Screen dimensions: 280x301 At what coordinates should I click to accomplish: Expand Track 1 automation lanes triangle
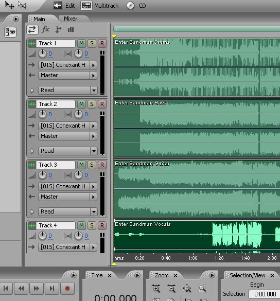[x=32, y=90]
